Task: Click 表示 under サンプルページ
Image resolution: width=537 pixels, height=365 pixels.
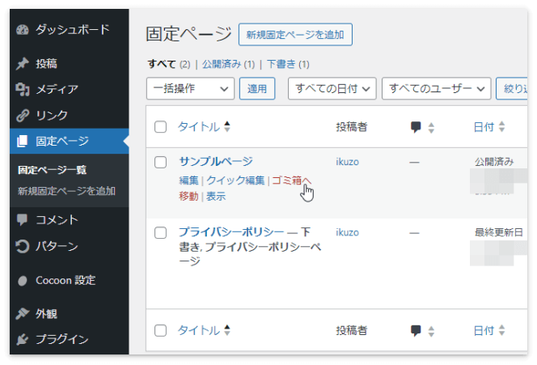Action: (x=216, y=197)
